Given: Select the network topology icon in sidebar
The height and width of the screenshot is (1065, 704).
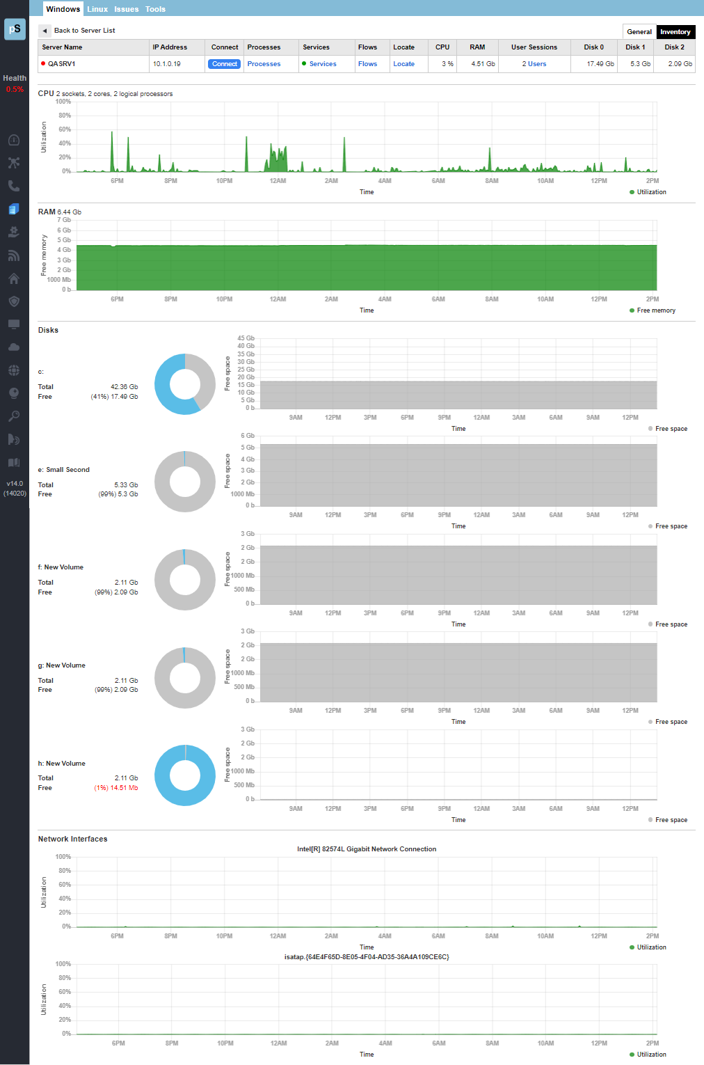Looking at the screenshot, I should coord(14,162).
